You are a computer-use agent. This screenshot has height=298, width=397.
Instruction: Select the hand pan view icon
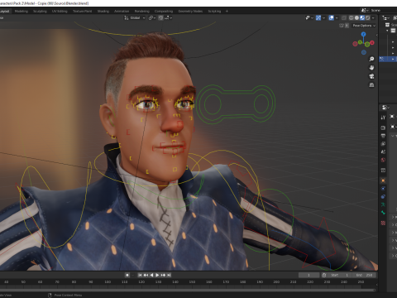coord(371,68)
